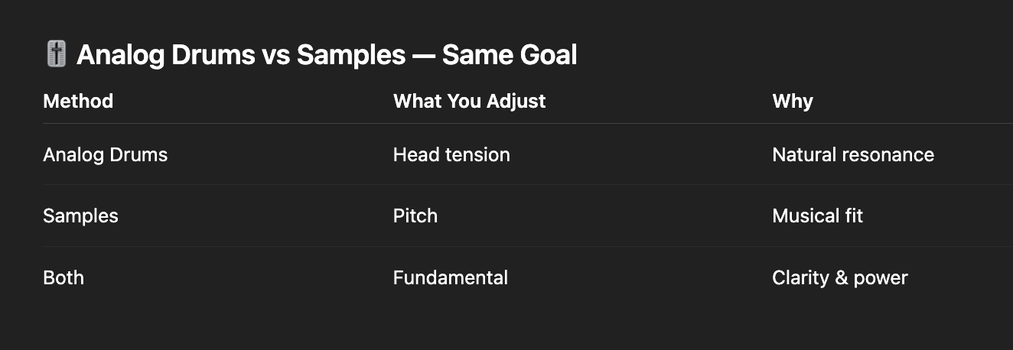Select the "What You Adjust" column header
The height and width of the screenshot is (350, 1013).
point(469,101)
